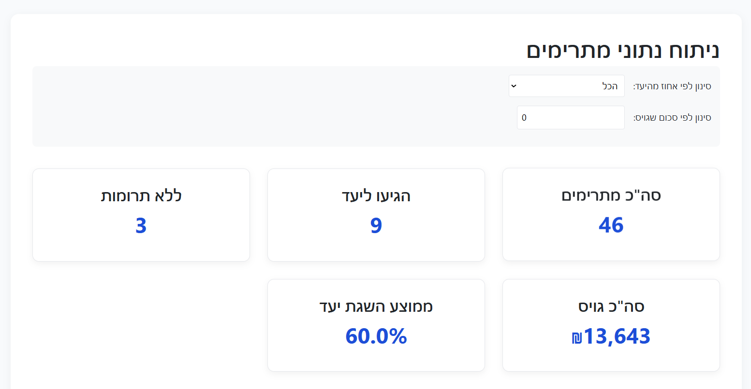The width and height of the screenshot is (751, 389).
Task: Click the ללא תרומות card
Action: pos(141,214)
